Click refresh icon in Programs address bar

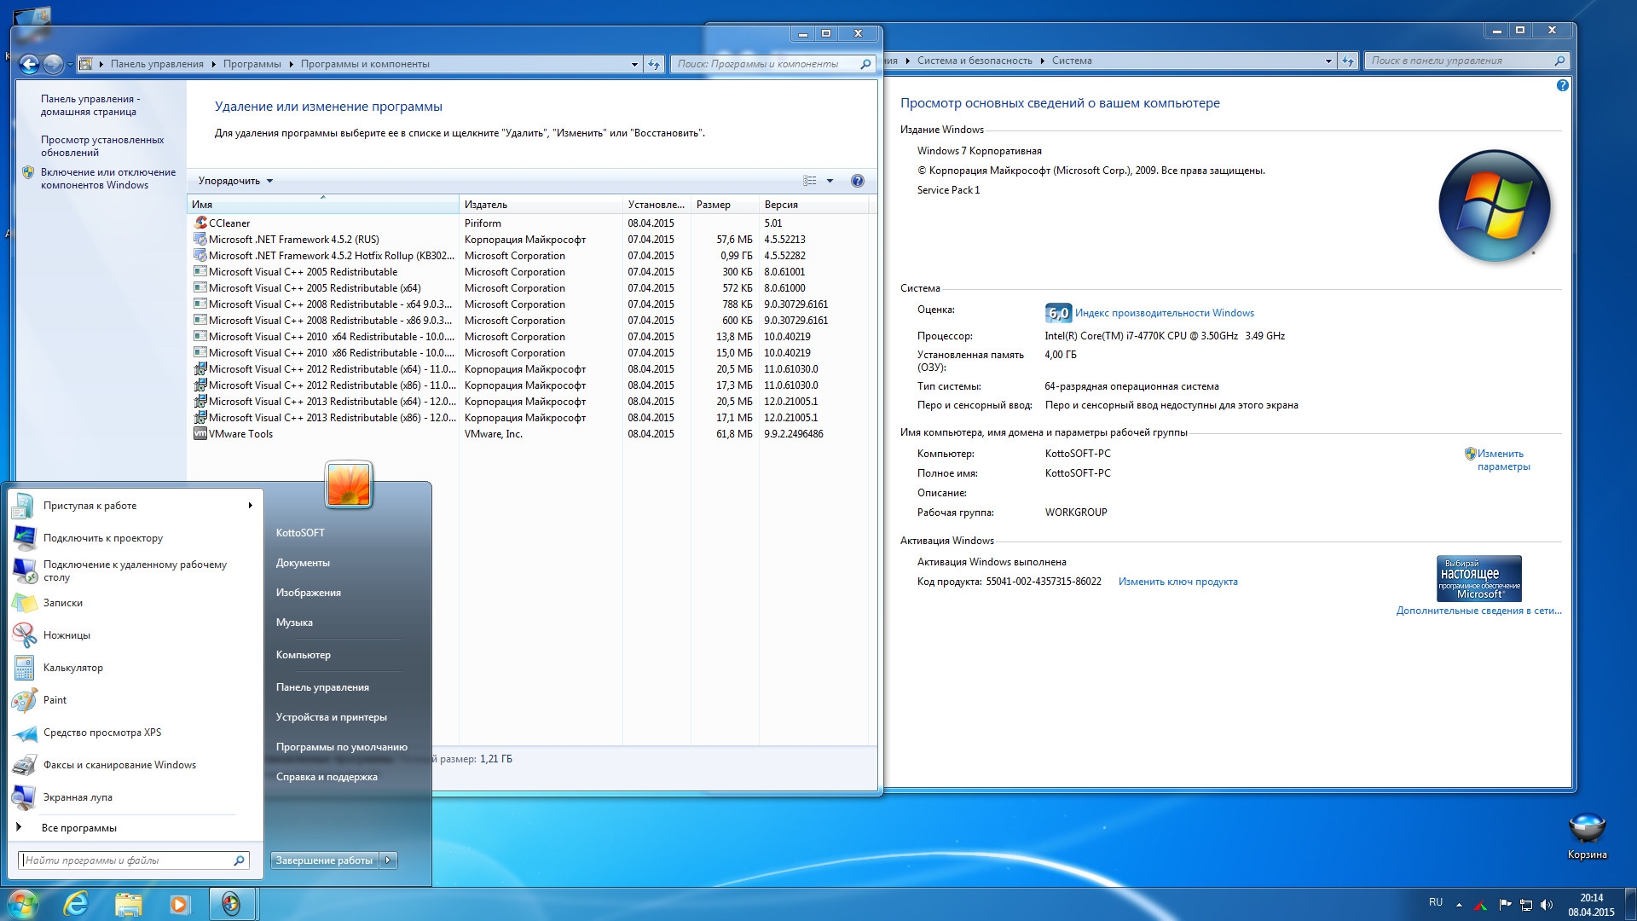[x=654, y=64]
